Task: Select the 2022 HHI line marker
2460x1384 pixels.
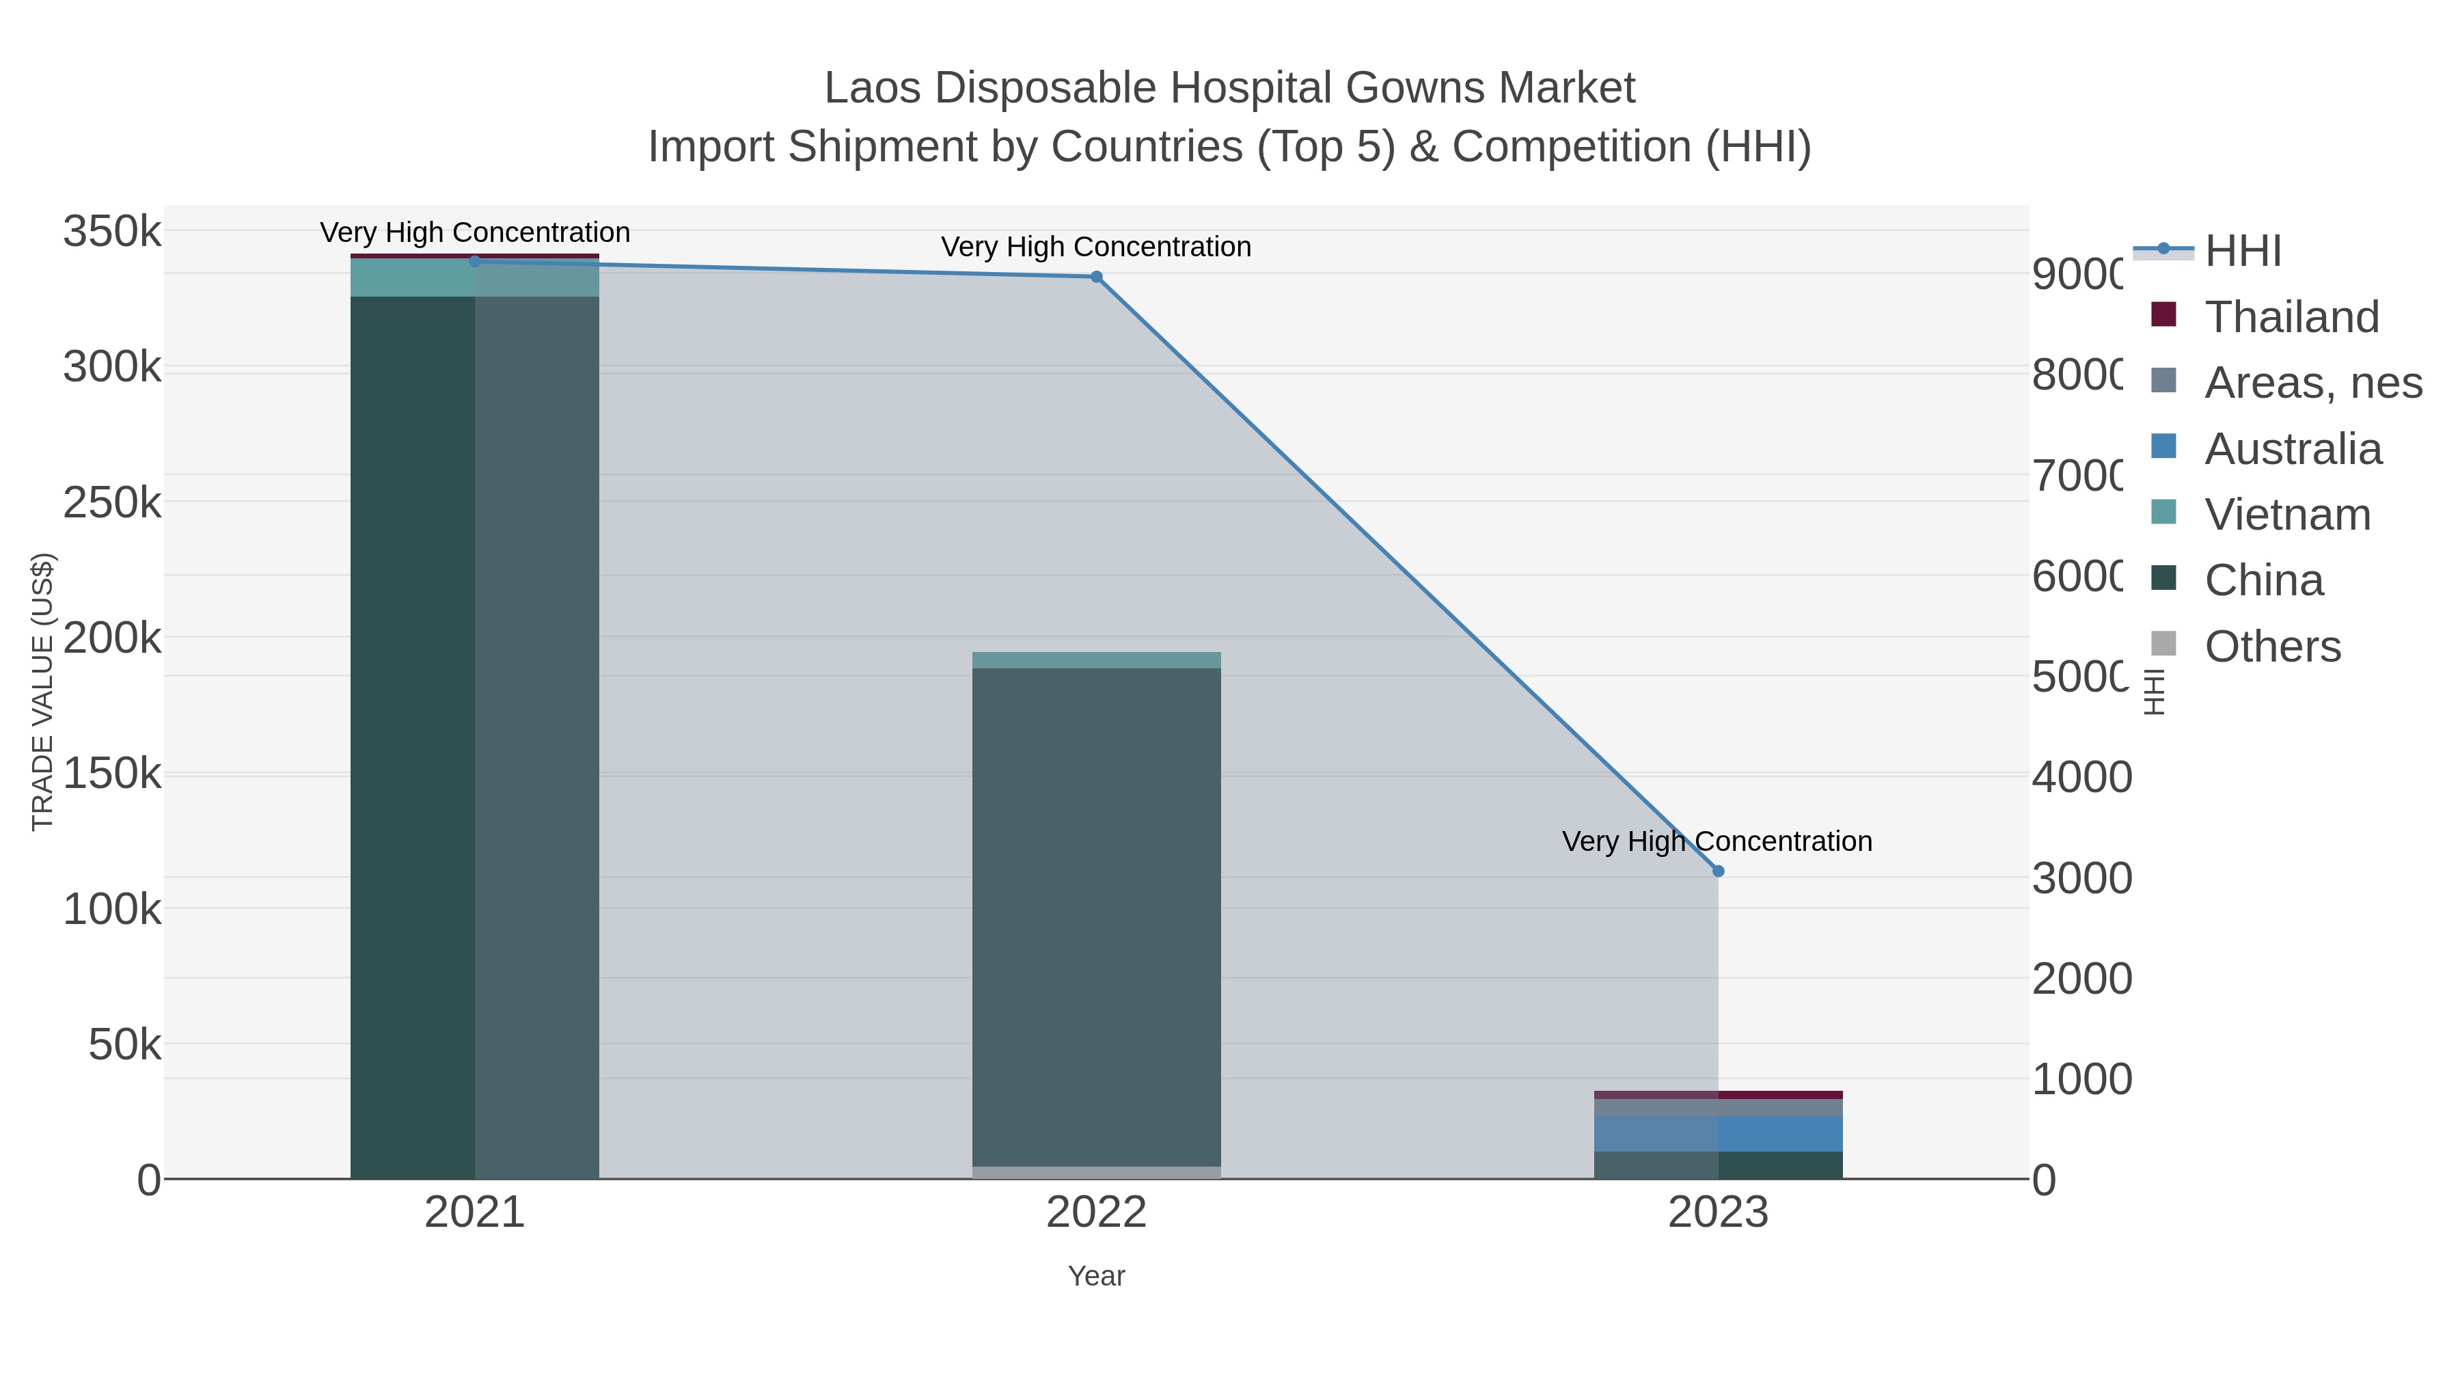Action: coord(1096,277)
